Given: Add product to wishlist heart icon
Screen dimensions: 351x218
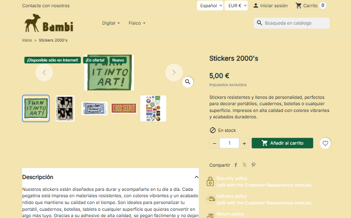Looking at the screenshot, I should point(325,143).
